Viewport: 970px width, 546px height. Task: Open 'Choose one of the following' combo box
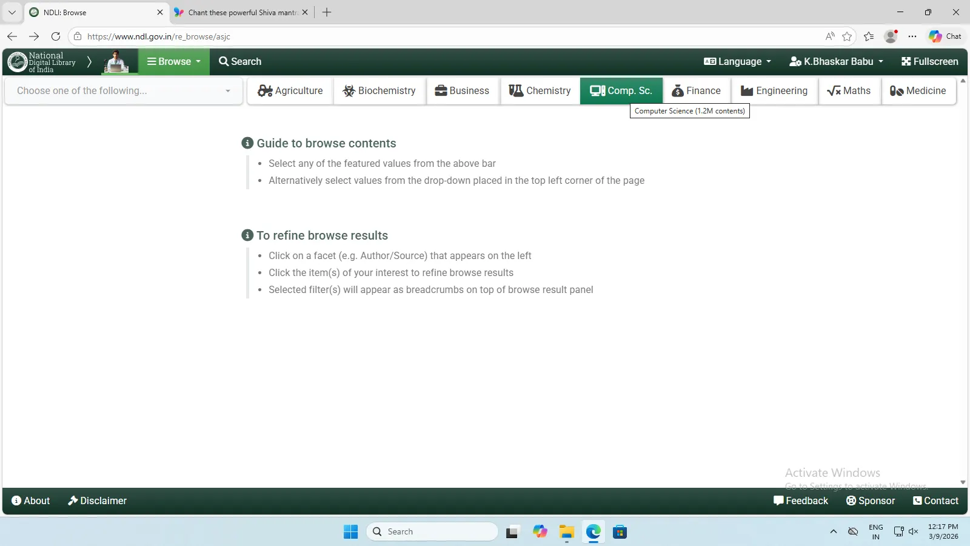point(124,91)
